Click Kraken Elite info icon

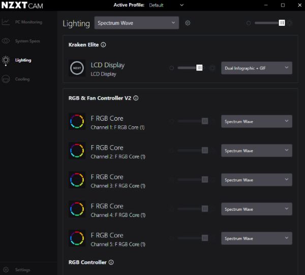coord(103,45)
